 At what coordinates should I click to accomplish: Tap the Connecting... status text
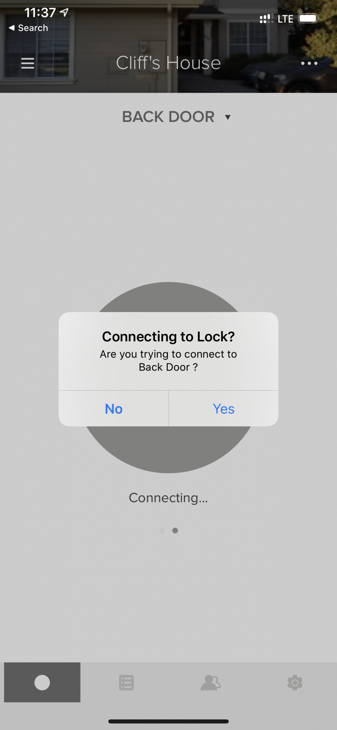point(168,497)
